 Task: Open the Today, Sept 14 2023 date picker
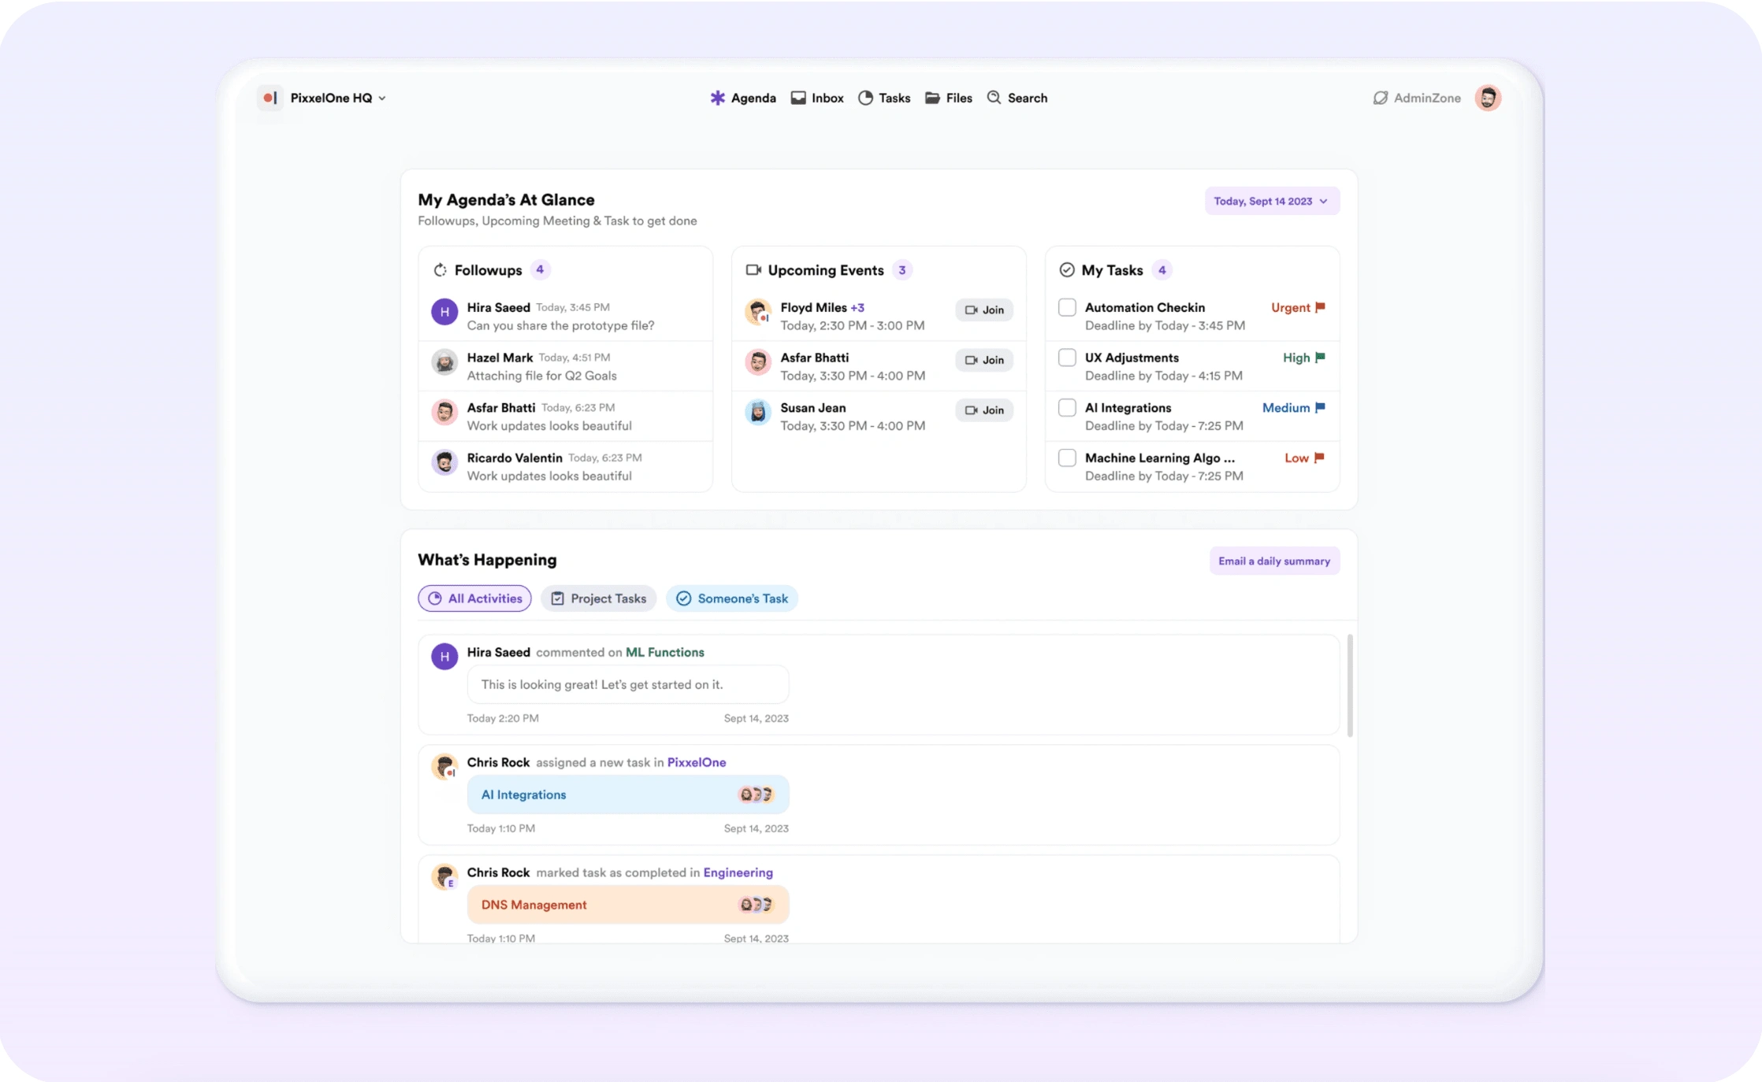[x=1271, y=201]
